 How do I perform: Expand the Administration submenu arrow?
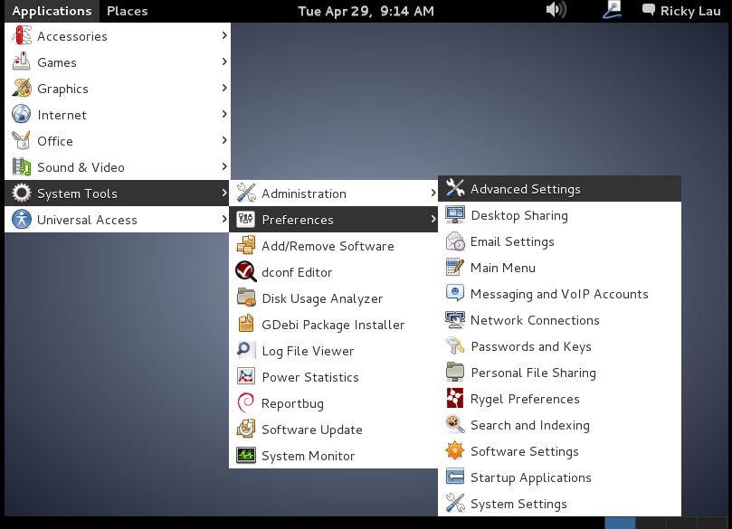click(433, 193)
